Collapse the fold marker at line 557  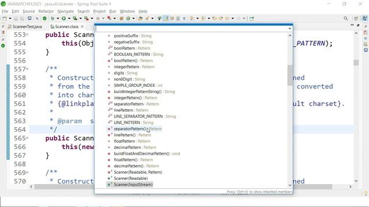[27, 69]
